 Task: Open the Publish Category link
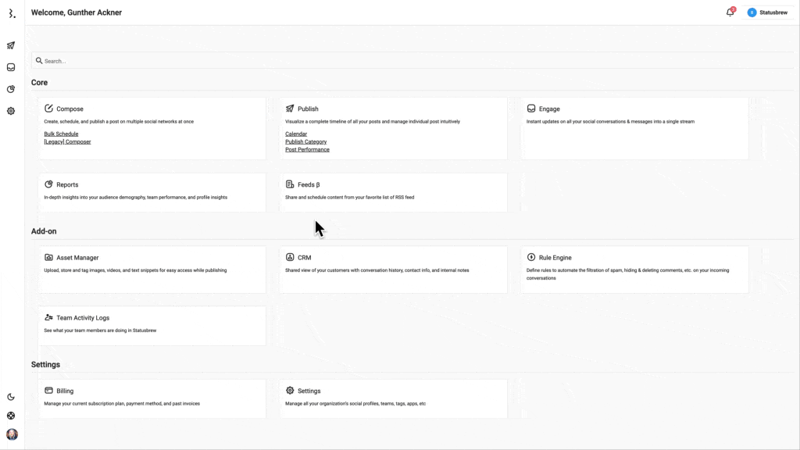tap(305, 141)
